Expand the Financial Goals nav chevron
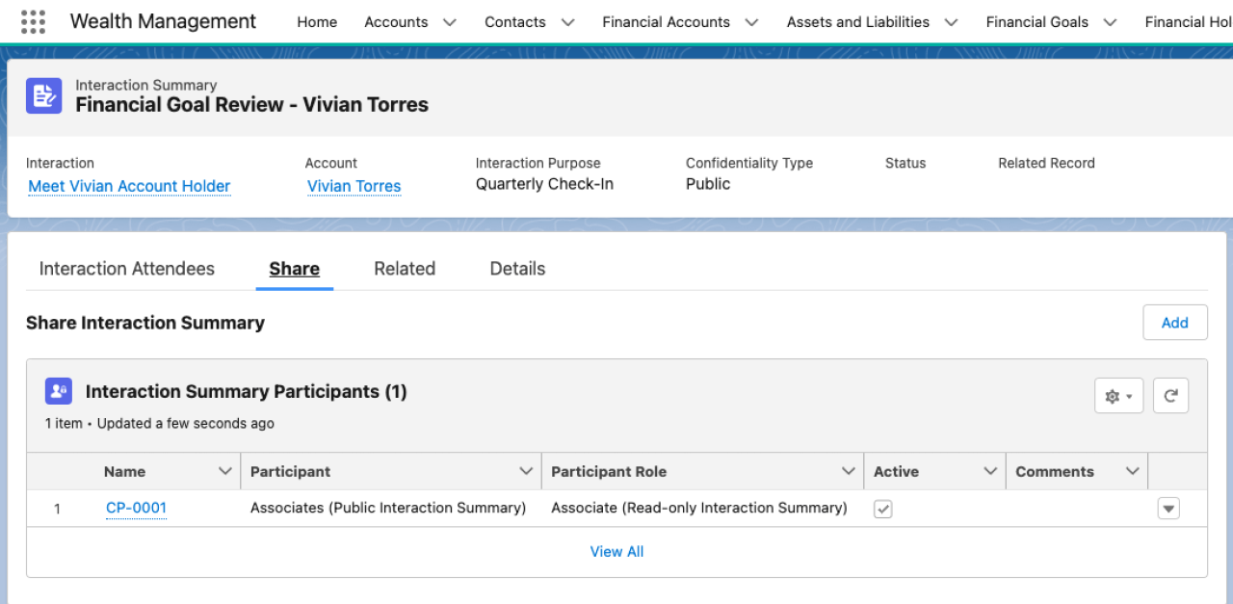The image size is (1233, 604). point(1110,22)
